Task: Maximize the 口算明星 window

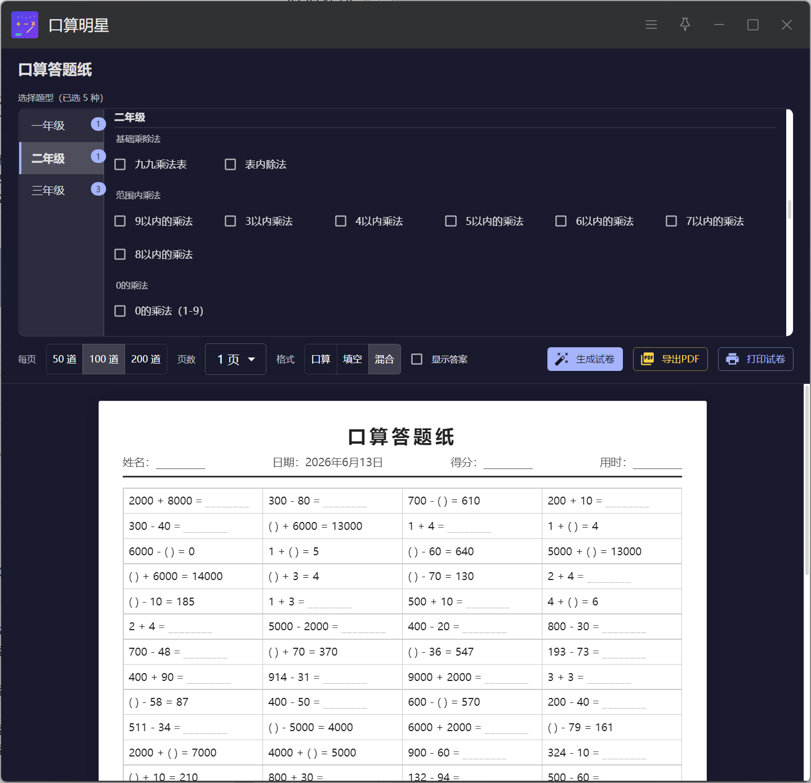Action: click(x=753, y=25)
